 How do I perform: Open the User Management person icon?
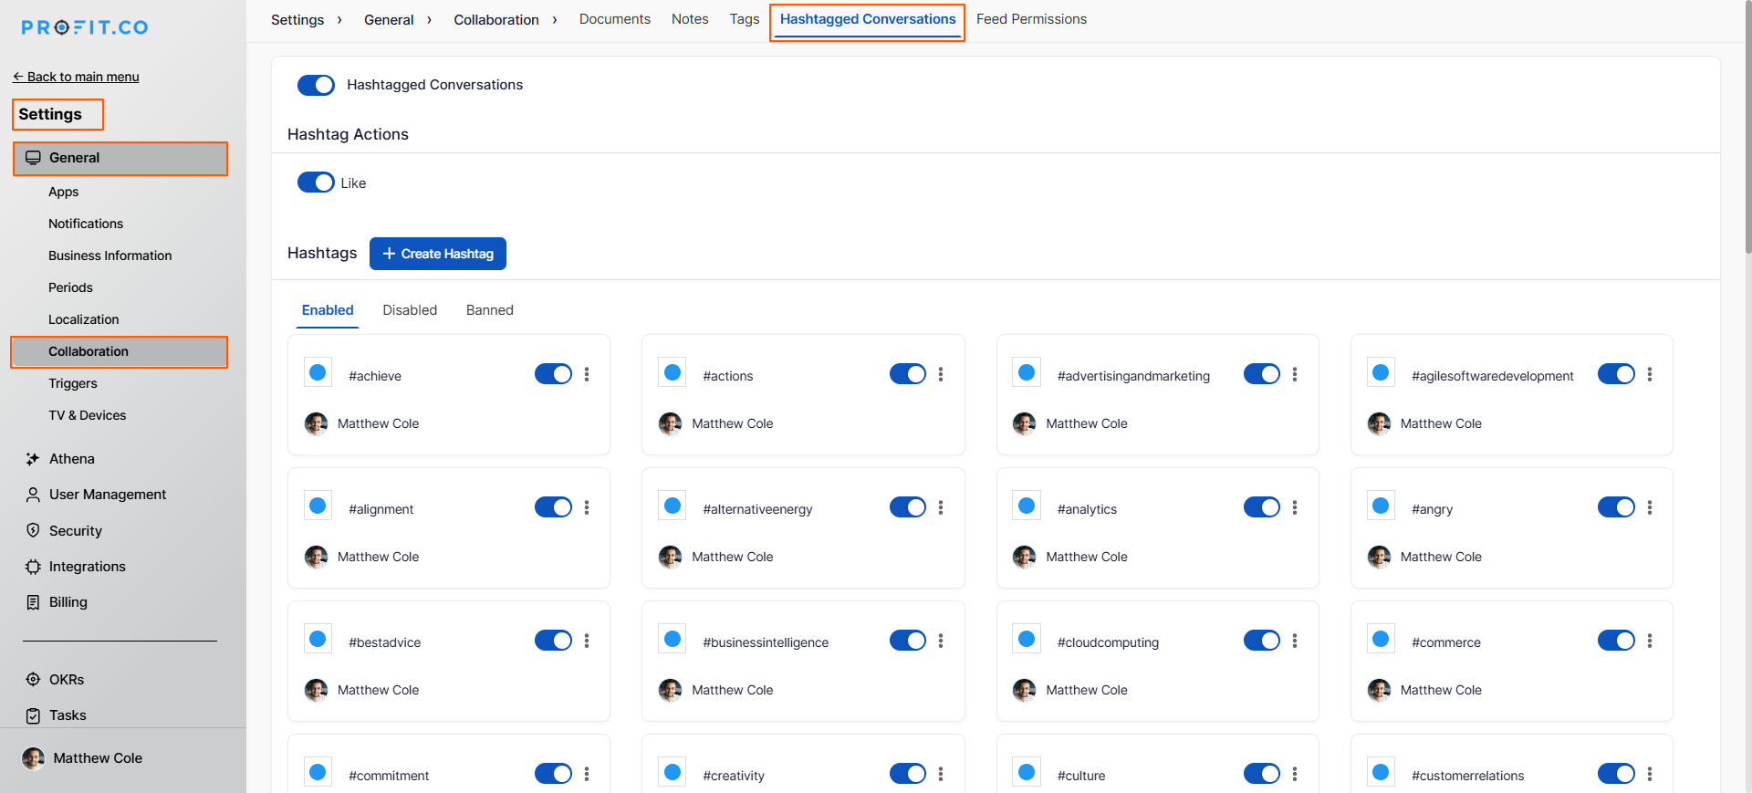click(x=33, y=495)
